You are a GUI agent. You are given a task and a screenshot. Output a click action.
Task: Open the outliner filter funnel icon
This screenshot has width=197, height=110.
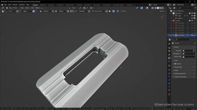click(x=195, y=8)
